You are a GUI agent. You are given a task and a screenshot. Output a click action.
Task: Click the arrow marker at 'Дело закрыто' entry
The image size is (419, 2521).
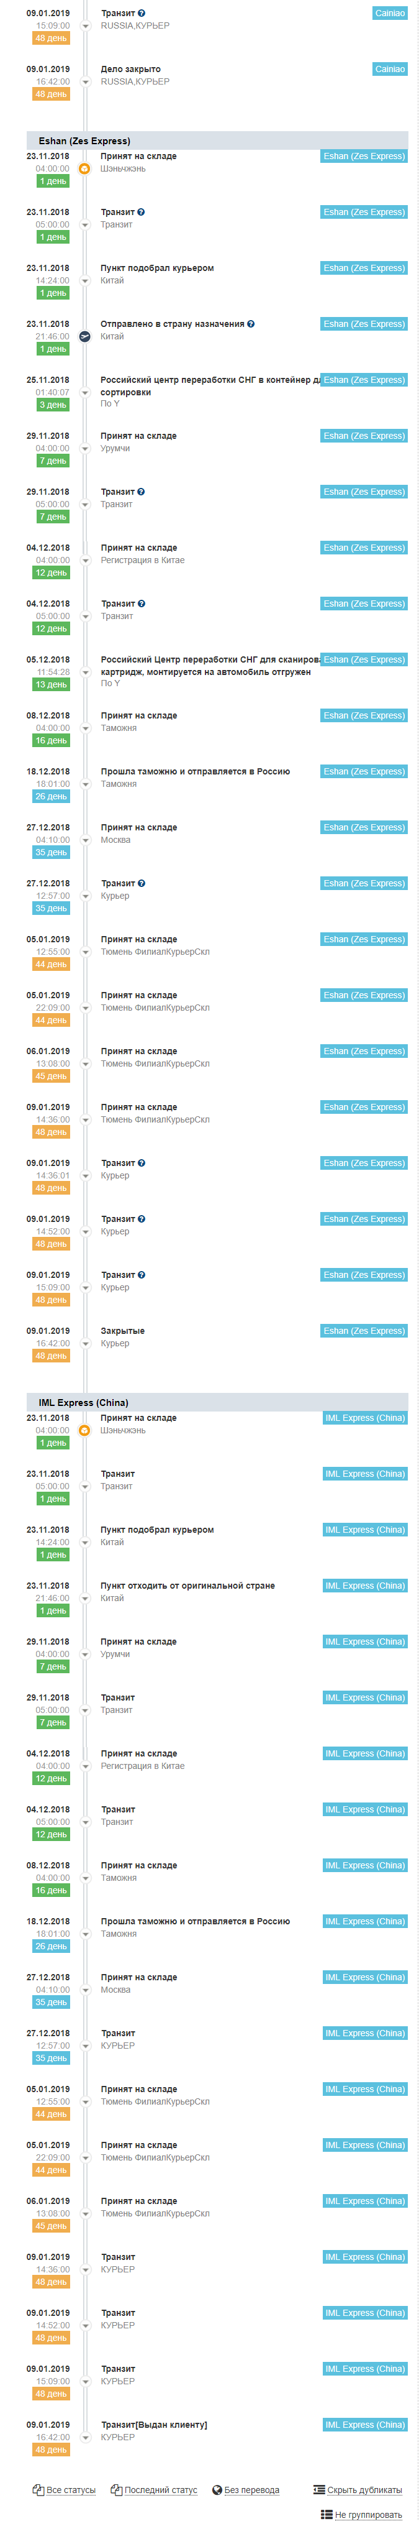click(x=85, y=82)
